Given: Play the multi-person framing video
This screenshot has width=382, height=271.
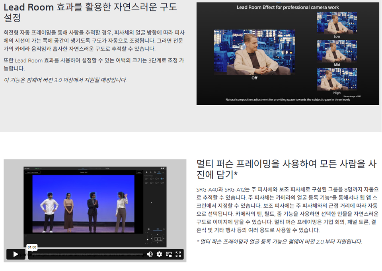Looking at the screenshot, I should pyautogui.click(x=16, y=254).
